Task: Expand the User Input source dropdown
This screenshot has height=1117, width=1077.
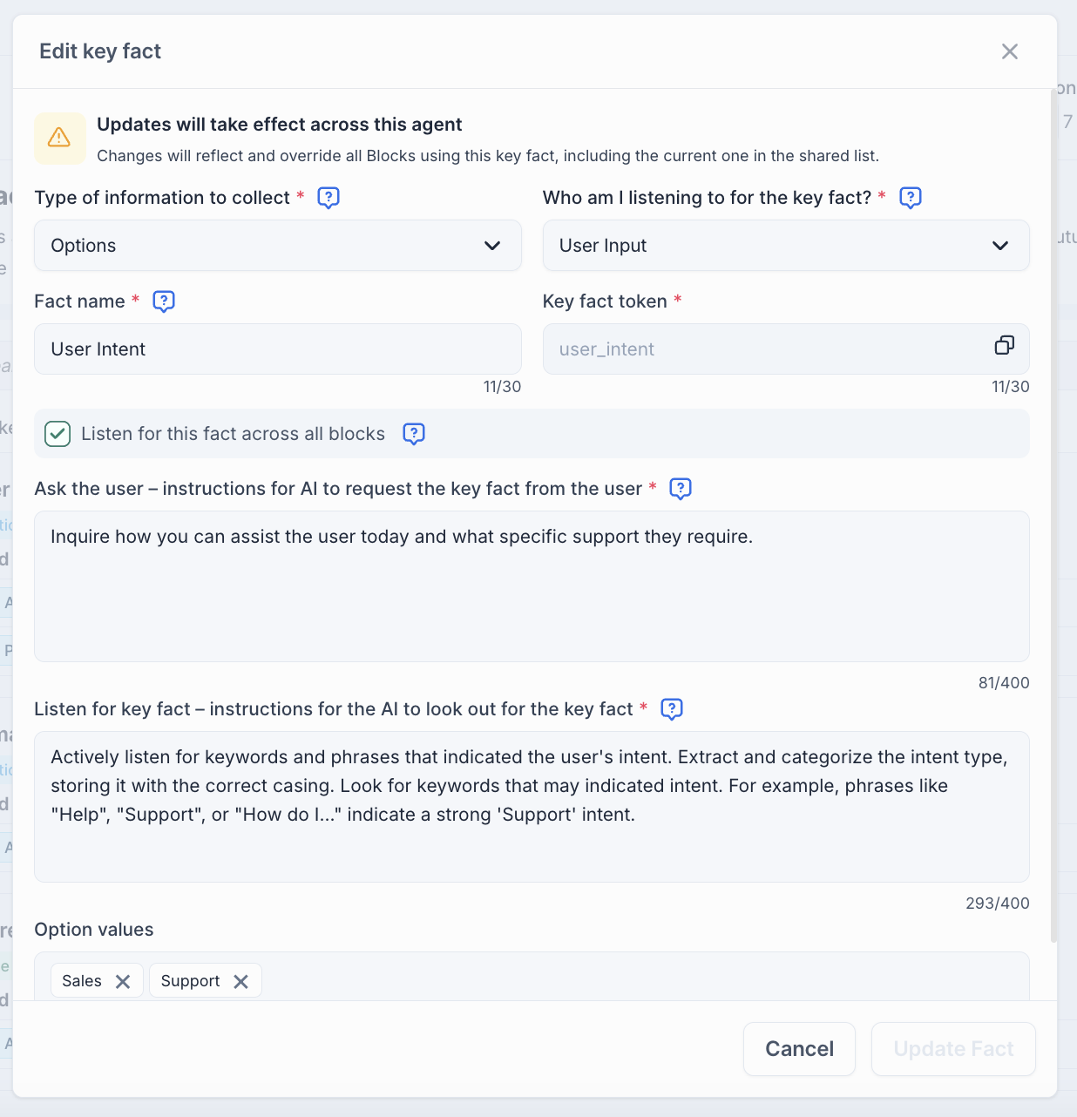Action: (785, 246)
